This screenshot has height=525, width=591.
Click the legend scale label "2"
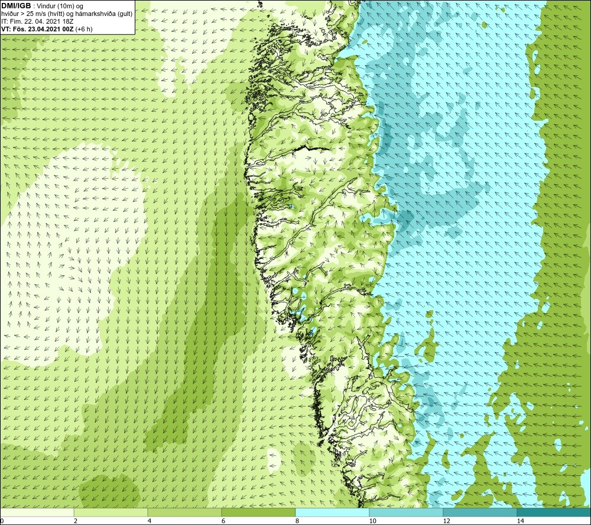coord(76,521)
